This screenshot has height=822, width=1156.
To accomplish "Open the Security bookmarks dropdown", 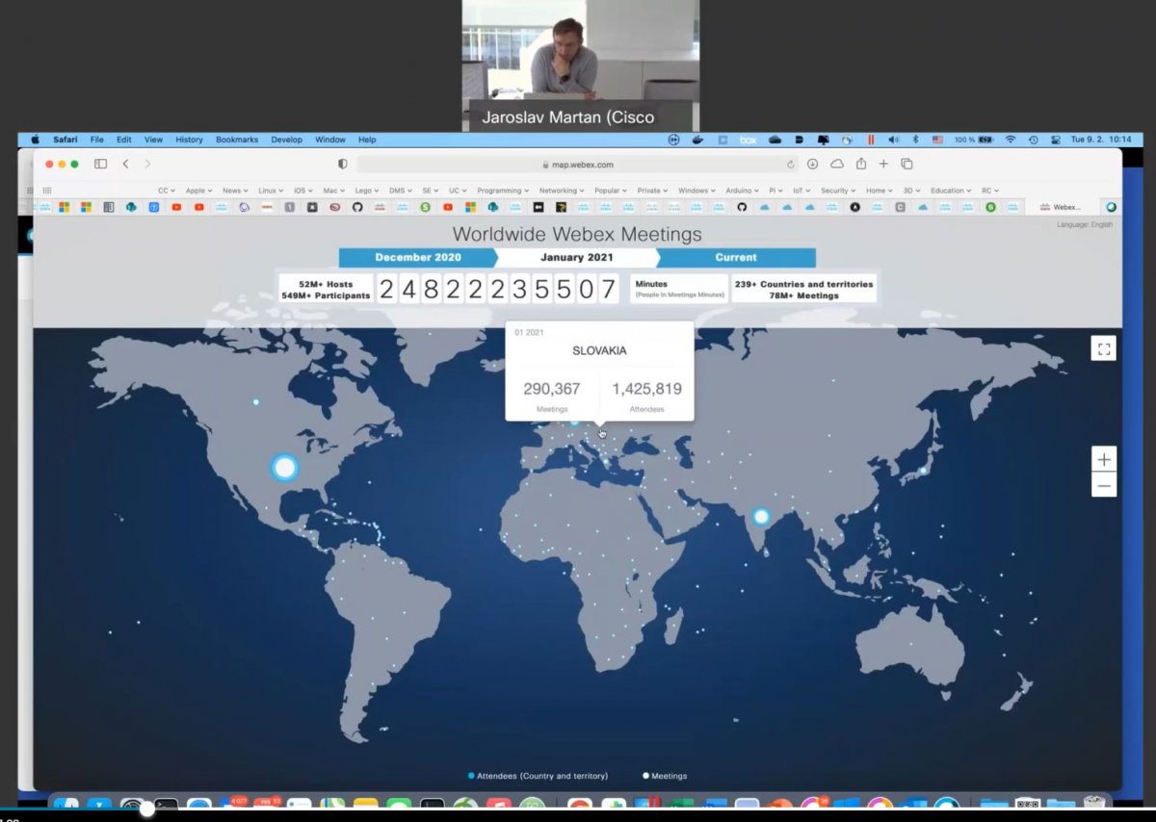I will coord(837,191).
